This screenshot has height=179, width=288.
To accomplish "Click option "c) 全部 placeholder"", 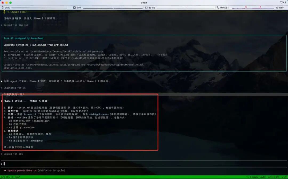I will pos(21,128).
